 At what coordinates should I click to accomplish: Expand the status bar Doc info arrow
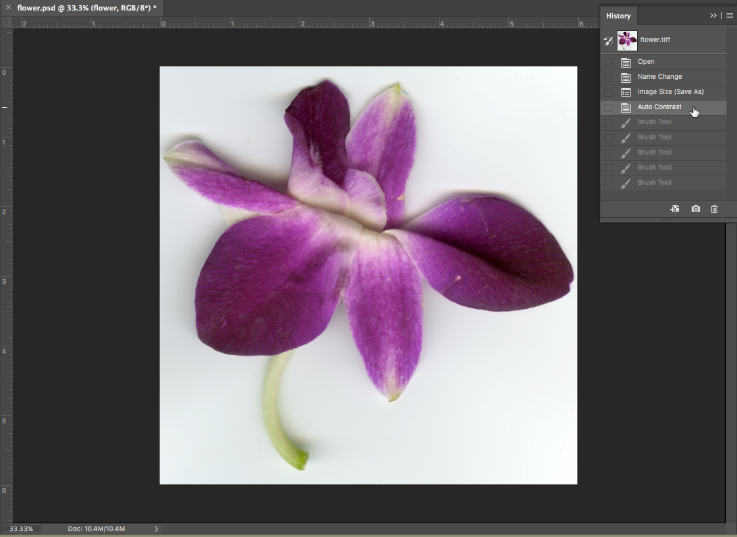[156, 528]
